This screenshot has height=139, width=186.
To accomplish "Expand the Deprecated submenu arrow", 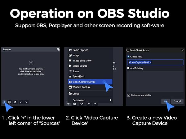I will [x=111, y=100].
